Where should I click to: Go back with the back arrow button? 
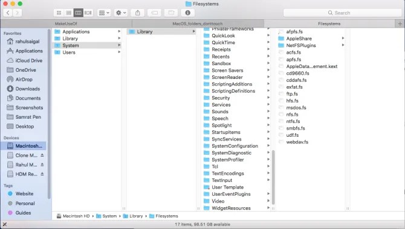click(x=8, y=13)
